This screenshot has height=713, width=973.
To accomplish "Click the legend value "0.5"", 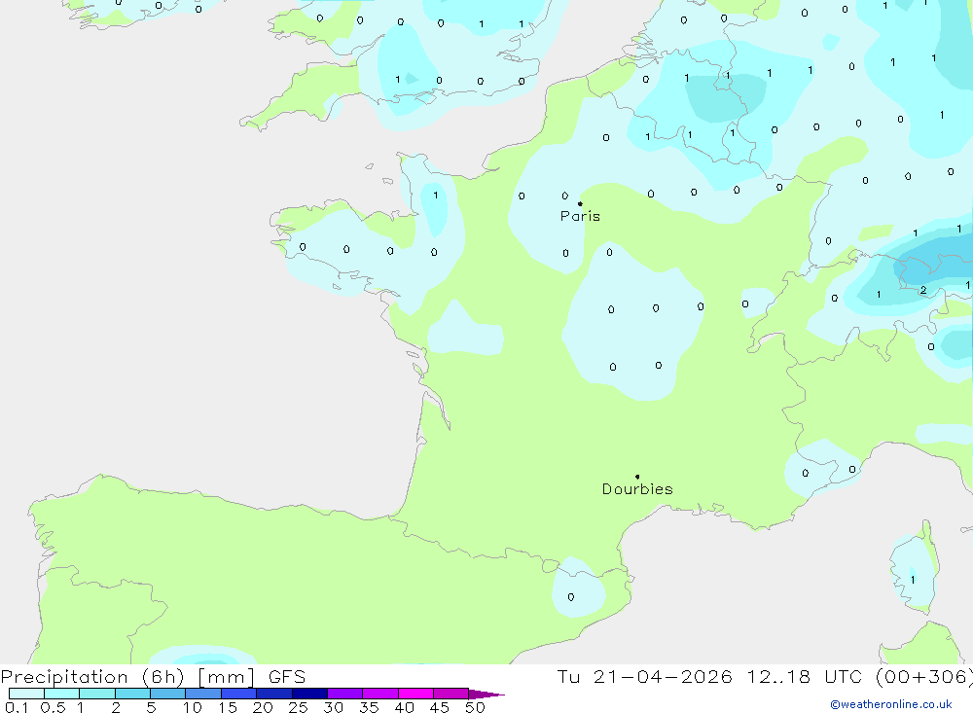I will click(x=53, y=707).
